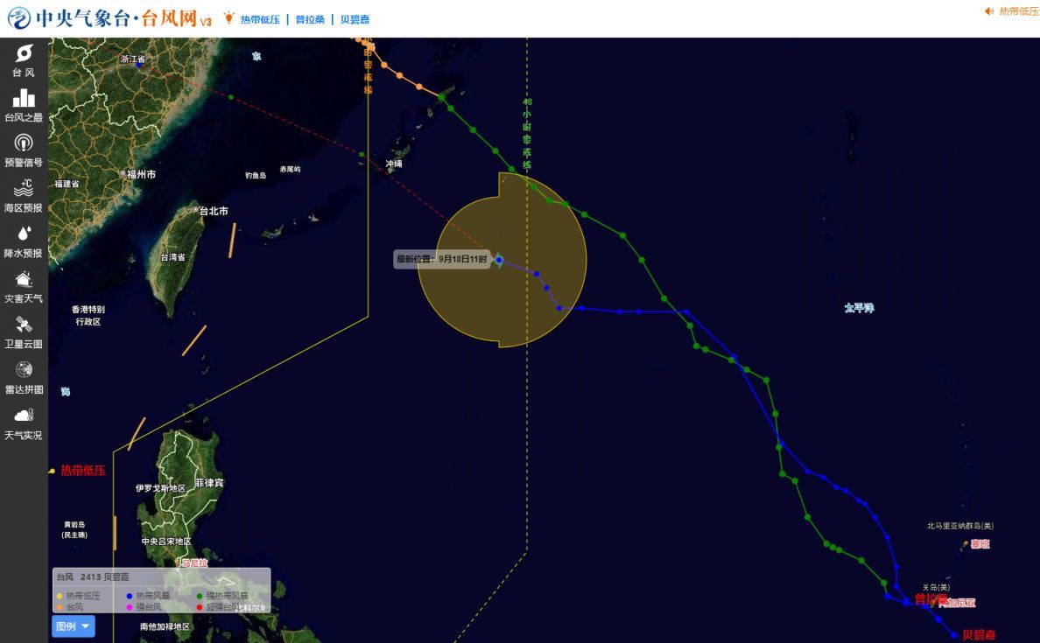Open the 天气实况 current weather icon
Viewport: 1040px width, 643px height.
[x=24, y=415]
